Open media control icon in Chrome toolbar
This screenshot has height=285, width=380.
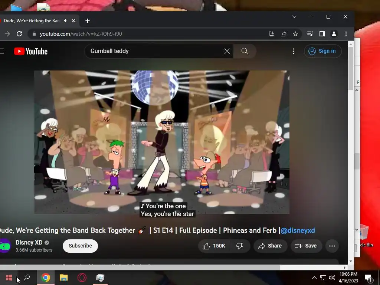(310, 34)
